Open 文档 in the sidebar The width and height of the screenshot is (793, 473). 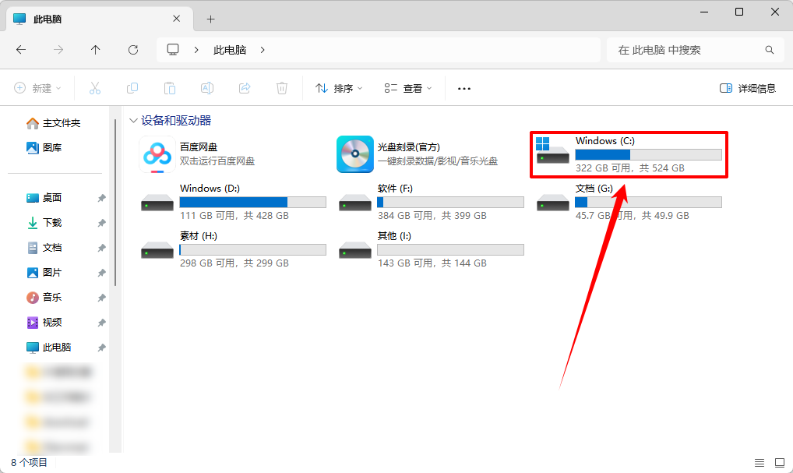[44, 247]
